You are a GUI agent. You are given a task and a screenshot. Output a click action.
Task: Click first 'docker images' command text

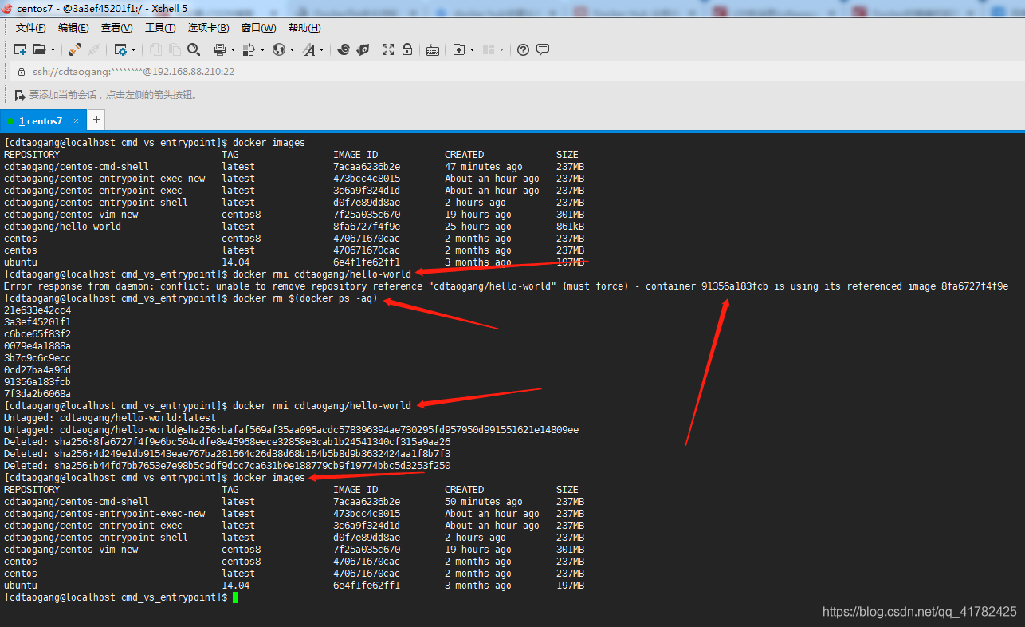(x=269, y=143)
